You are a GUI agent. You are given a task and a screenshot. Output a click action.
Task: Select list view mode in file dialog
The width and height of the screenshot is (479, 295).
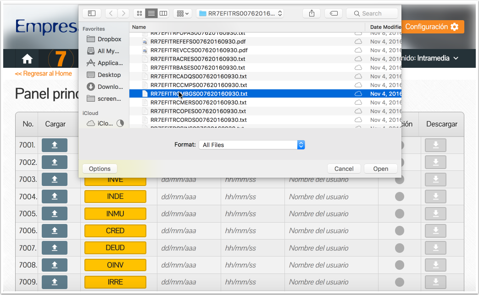[151, 13]
